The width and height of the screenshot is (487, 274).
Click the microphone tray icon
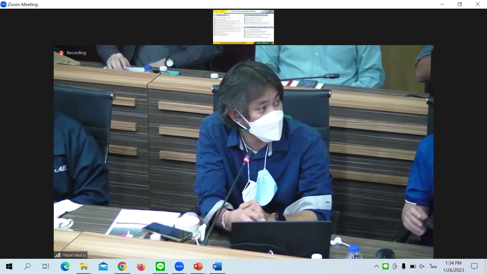pyautogui.click(x=404, y=266)
